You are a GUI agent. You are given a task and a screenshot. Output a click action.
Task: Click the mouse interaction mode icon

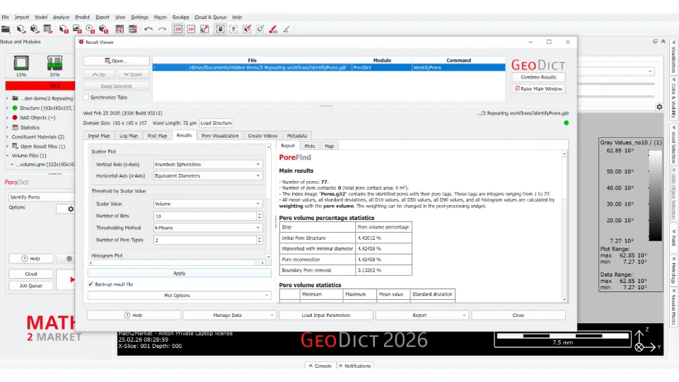pyautogui.click(x=220, y=30)
